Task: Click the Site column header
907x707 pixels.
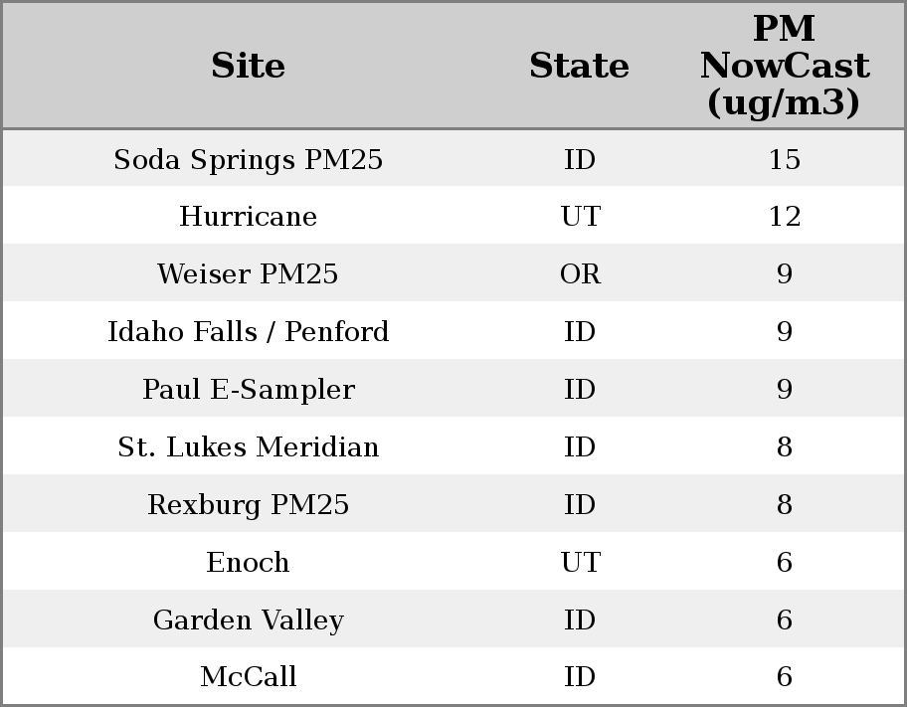Action: point(249,67)
